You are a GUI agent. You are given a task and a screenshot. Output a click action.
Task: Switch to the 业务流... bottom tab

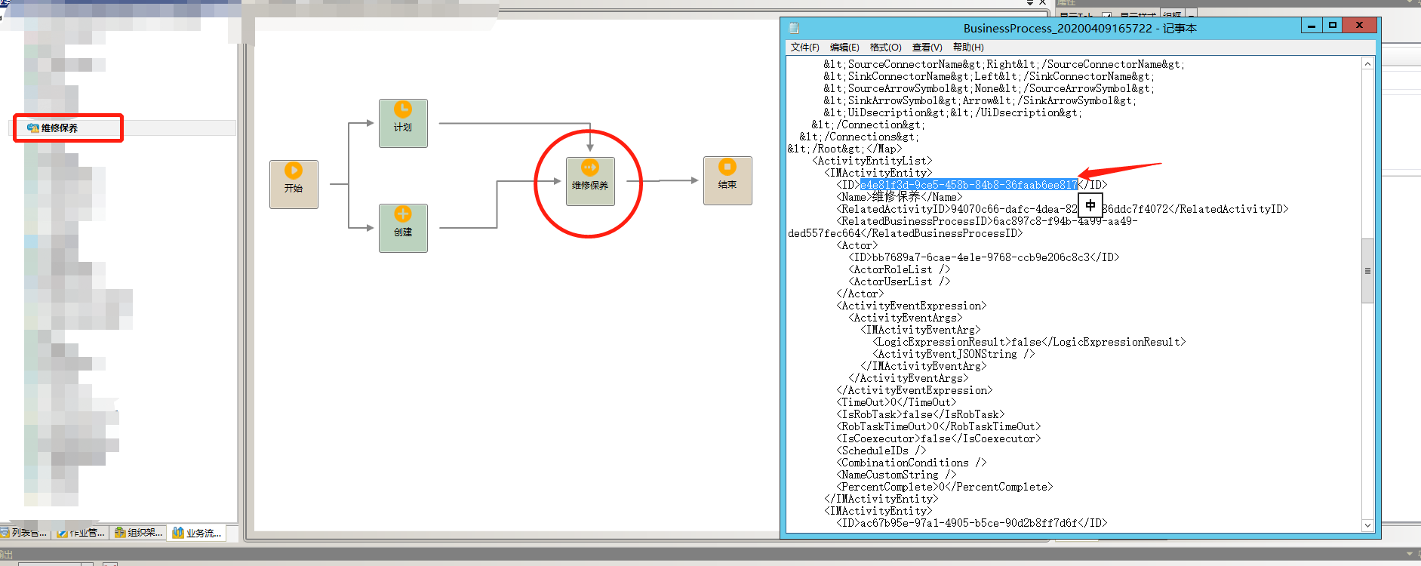197,533
